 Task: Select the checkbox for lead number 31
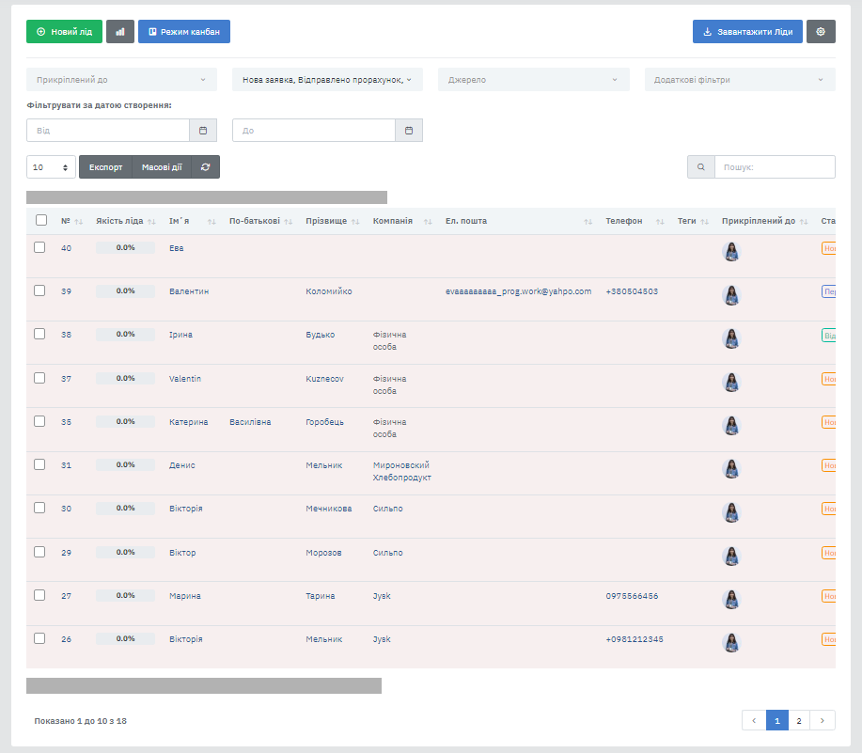(x=39, y=464)
